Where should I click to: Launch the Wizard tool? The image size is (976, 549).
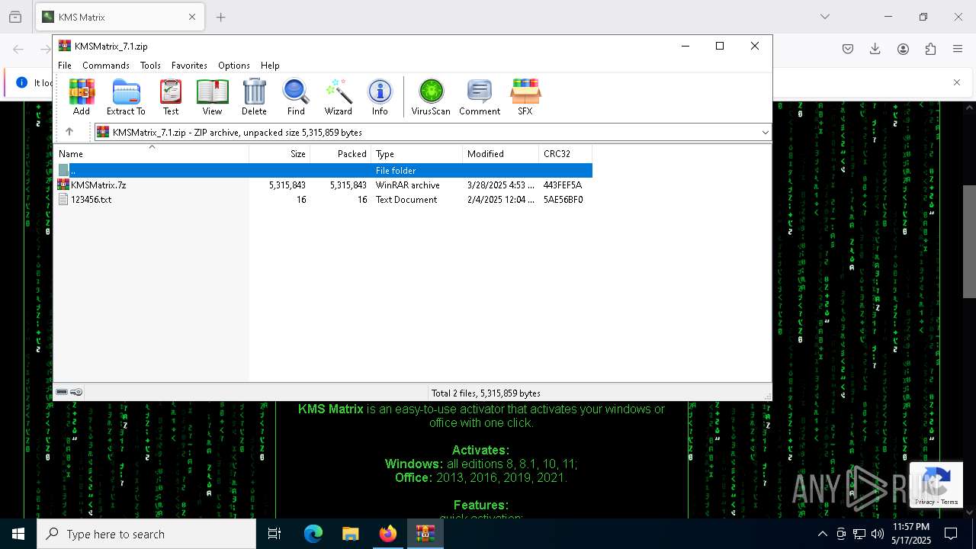tap(338, 97)
